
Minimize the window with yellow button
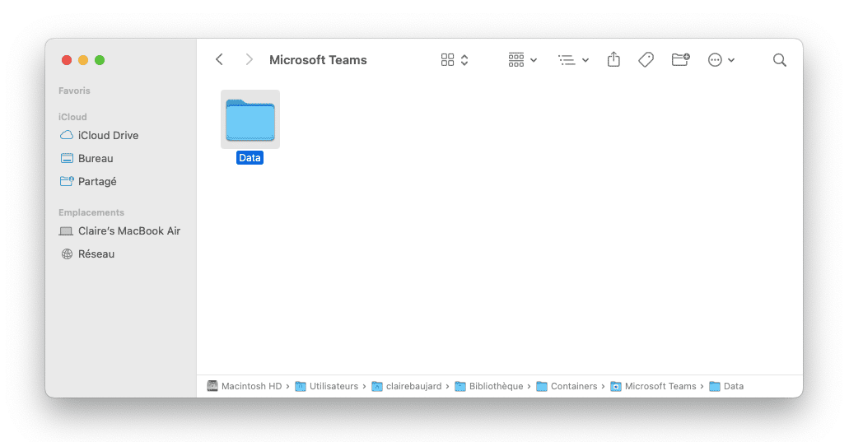click(x=83, y=60)
